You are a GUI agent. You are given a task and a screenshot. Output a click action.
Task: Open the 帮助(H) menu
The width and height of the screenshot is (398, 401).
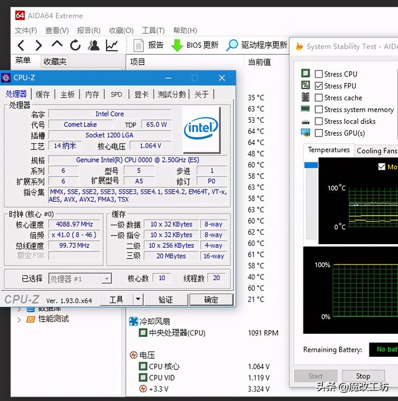pyautogui.click(x=185, y=31)
